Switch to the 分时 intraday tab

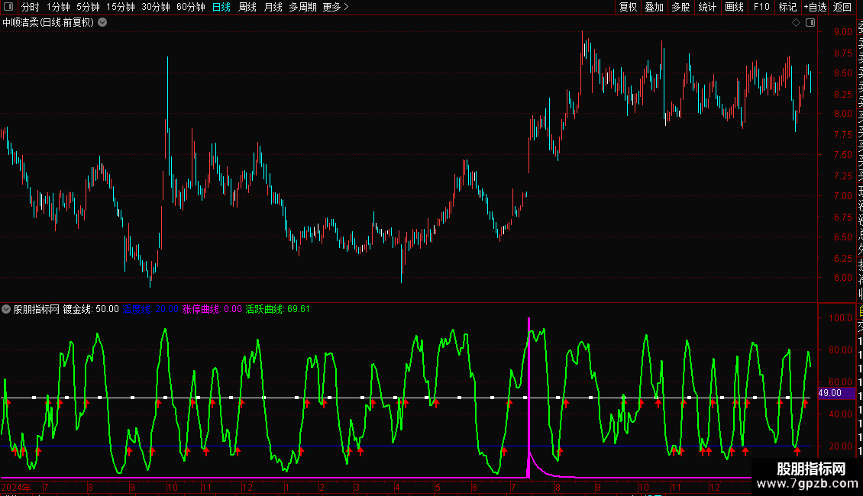30,8
